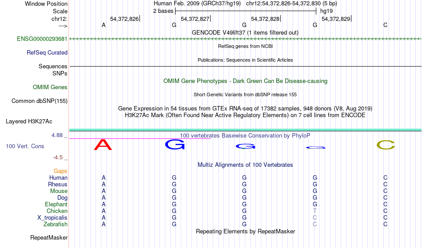Select the Human species row label
The width and height of the screenshot is (422, 248).
coord(58,178)
